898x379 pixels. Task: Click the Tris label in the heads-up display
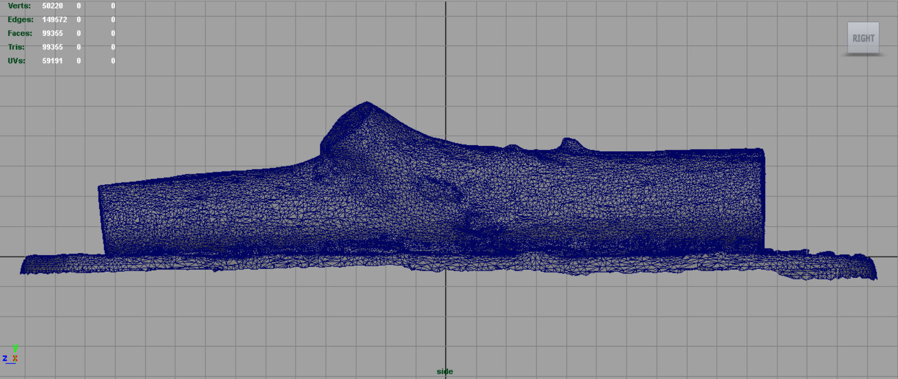tap(16, 47)
